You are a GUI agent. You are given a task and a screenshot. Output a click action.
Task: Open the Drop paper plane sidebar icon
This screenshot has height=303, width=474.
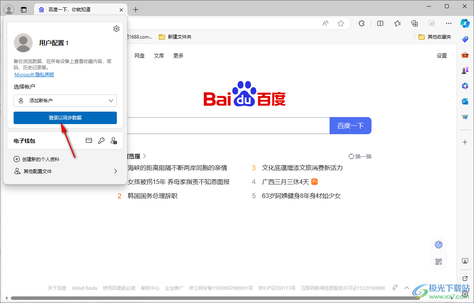pyautogui.click(x=465, y=117)
